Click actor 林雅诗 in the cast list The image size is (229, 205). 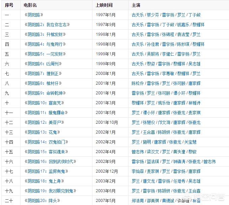pyautogui.click(x=194, y=103)
